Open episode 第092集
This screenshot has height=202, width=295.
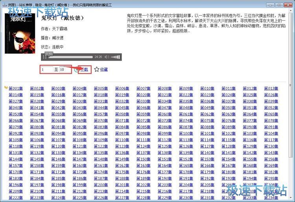(16, 133)
